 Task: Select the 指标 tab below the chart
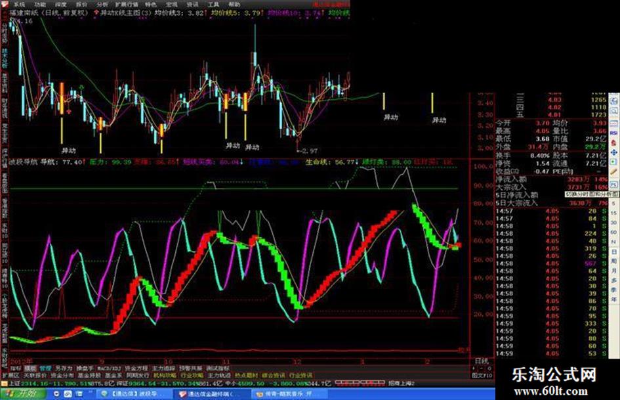point(16,368)
